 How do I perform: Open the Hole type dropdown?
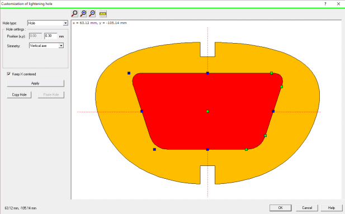click(48, 23)
